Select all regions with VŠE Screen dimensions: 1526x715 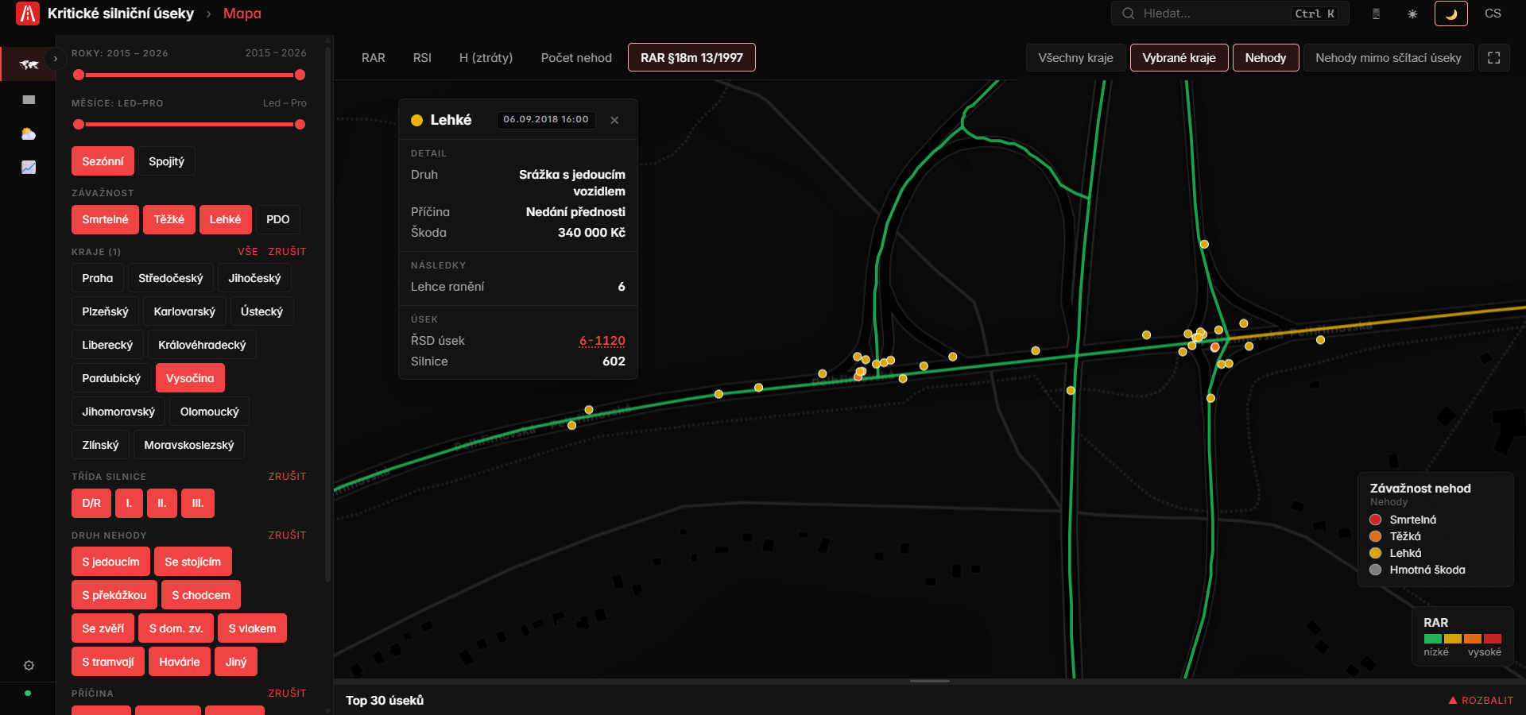(248, 251)
